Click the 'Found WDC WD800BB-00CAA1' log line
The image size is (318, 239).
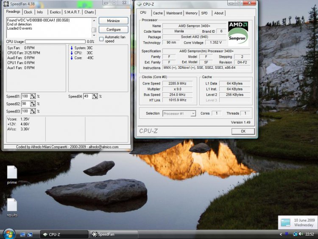[x=38, y=20]
